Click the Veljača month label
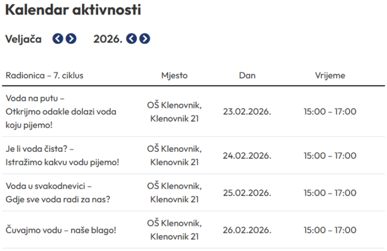This screenshot has height=251, width=387. 23,39
